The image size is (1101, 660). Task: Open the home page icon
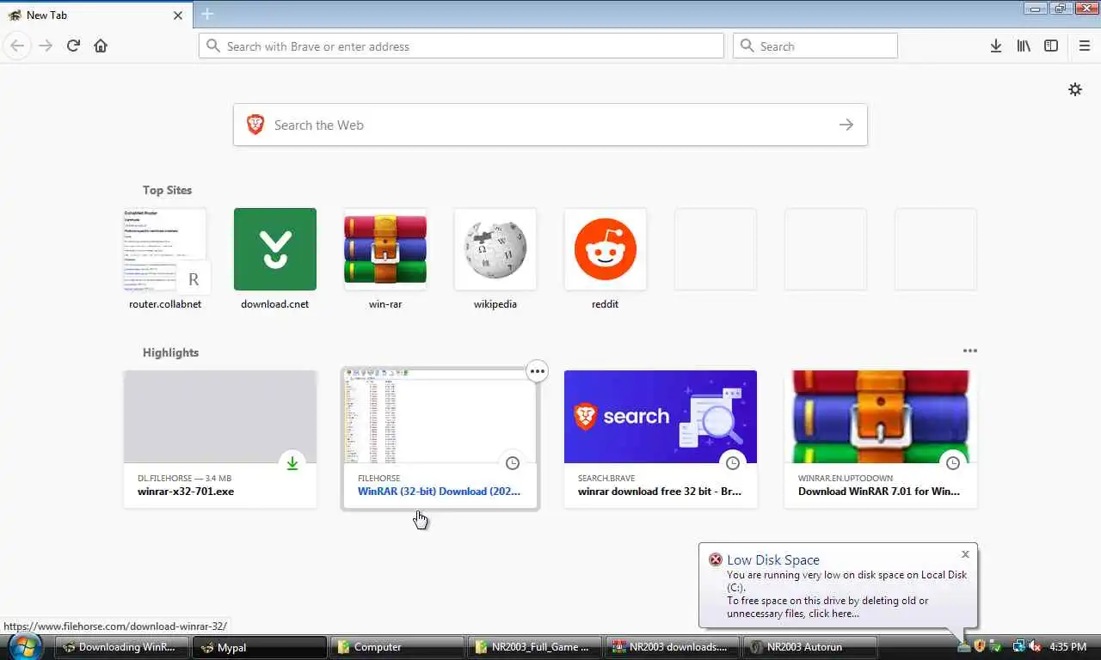point(101,46)
